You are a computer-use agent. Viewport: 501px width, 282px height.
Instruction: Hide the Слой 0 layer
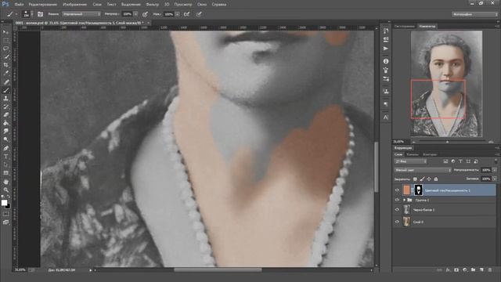[x=397, y=222]
